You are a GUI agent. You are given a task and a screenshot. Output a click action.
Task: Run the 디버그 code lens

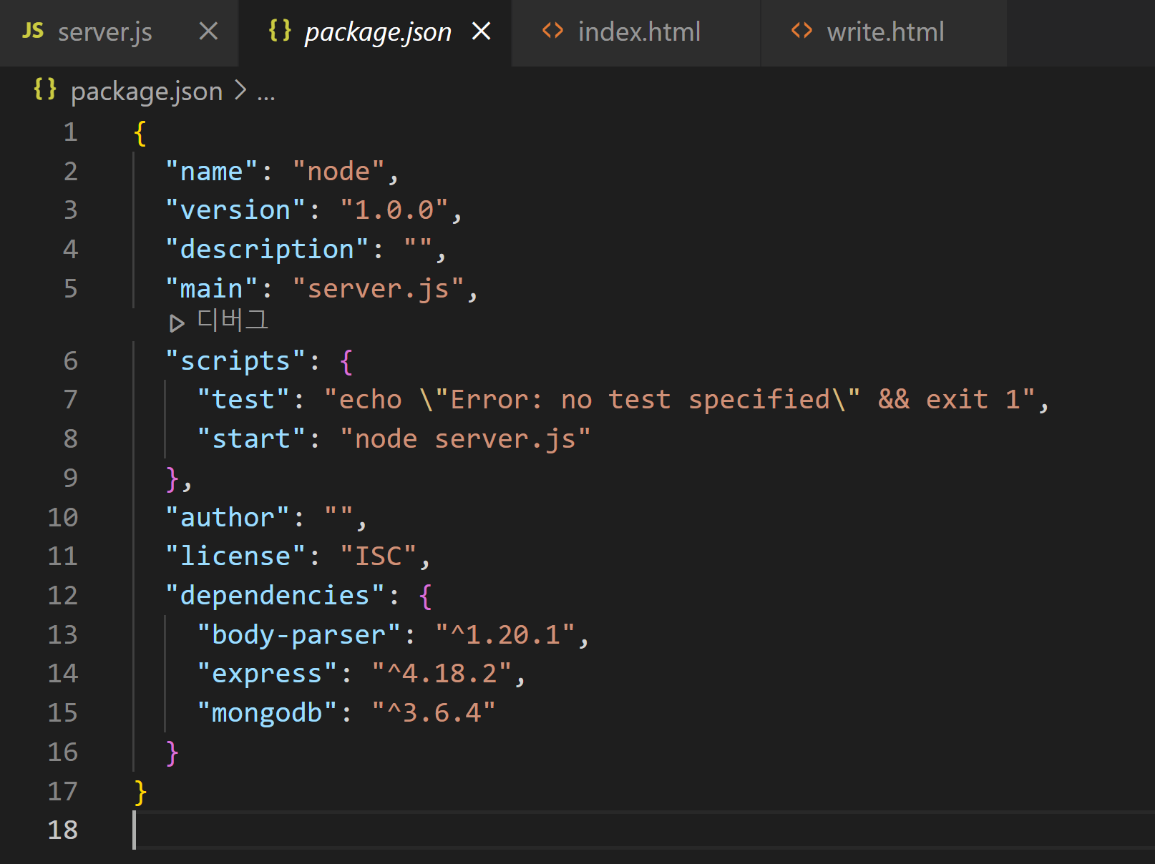tap(233, 320)
